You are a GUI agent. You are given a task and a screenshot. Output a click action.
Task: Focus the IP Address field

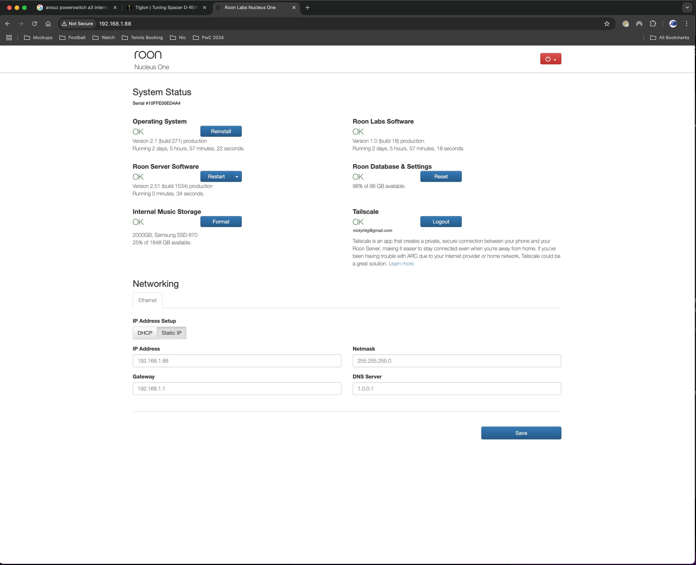click(x=237, y=361)
